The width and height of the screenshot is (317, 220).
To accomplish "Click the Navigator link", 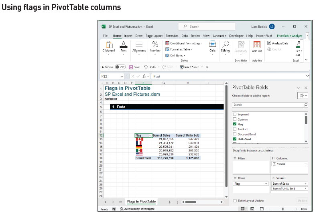I will click(x=111, y=99).
